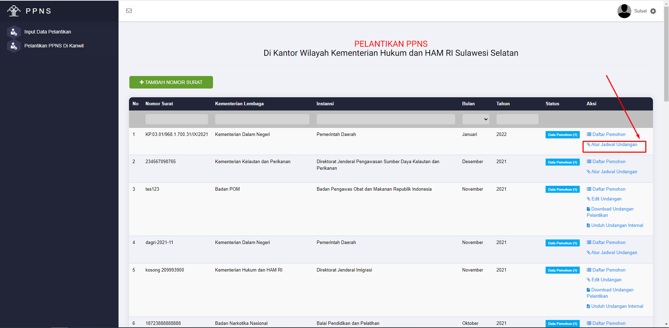This screenshot has width=669, height=328.
Task: Focus the Kementerian Lembaga filter field
Action: pos(262,119)
